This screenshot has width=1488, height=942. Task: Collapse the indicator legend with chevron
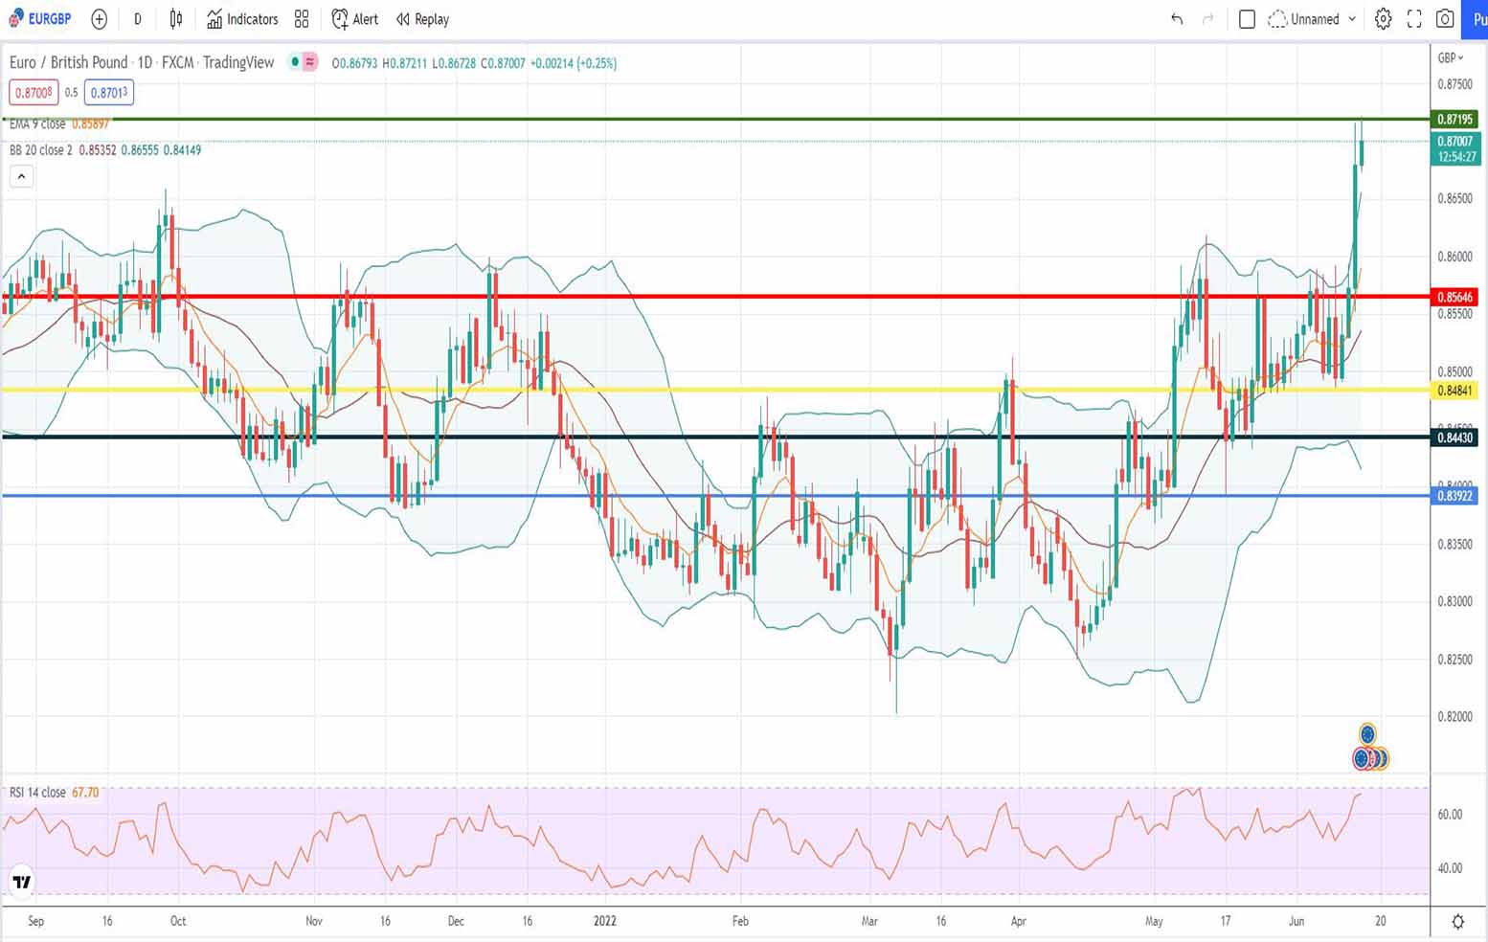[21, 176]
